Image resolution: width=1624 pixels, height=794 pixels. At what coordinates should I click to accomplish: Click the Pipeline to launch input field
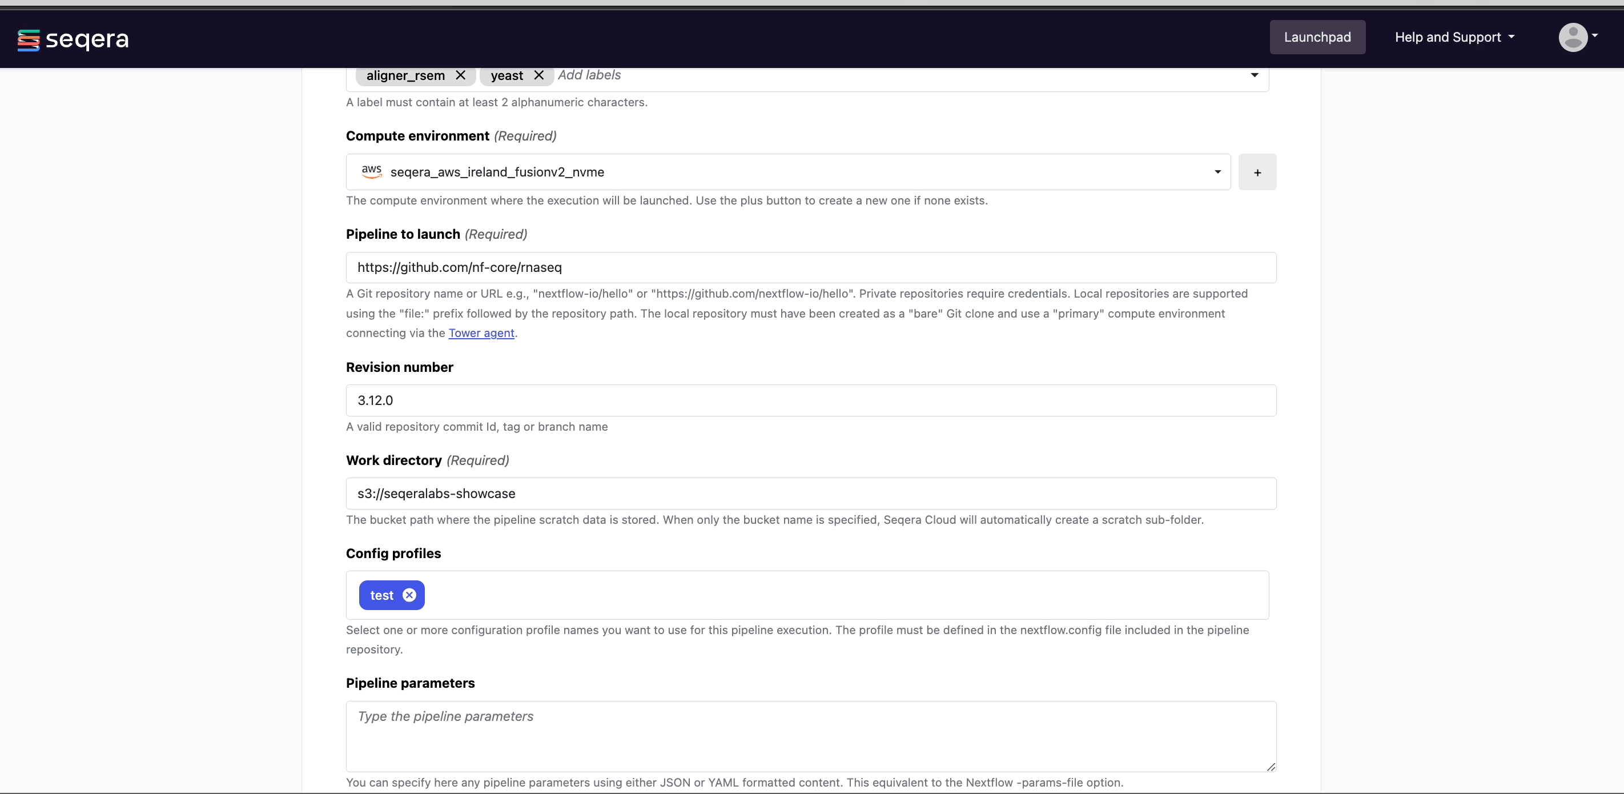[x=811, y=267]
